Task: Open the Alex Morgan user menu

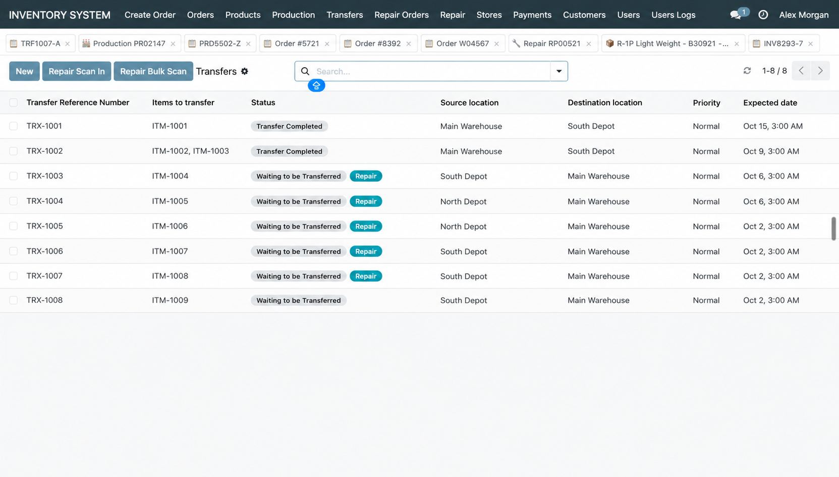Action: (x=804, y=15)
